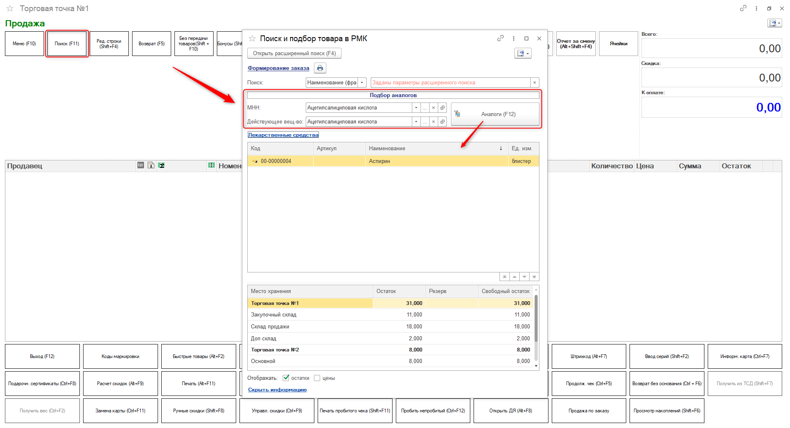This screenshot has height=428, width=790.
Task: Click Скрыть информацию link
Action: pos(277,390)
